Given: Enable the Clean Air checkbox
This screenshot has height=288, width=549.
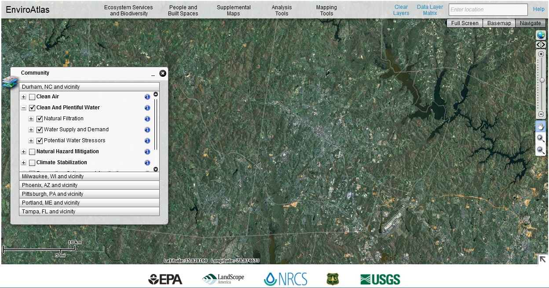Looking at the screenshot, I should 32,97.
